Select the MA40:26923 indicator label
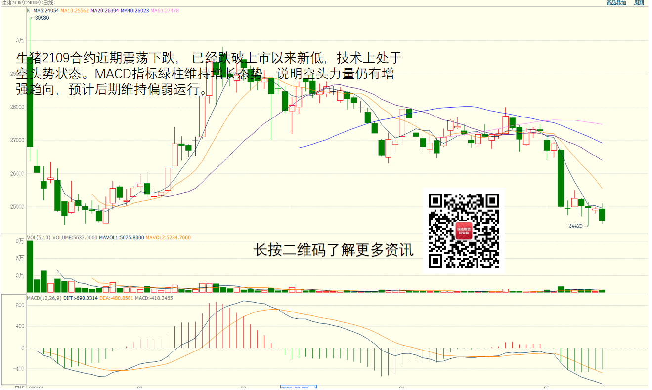 click(134, 10)
